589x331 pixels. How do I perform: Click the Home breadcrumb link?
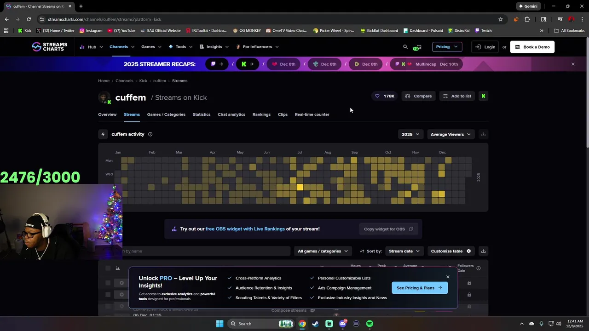point(104,81)
